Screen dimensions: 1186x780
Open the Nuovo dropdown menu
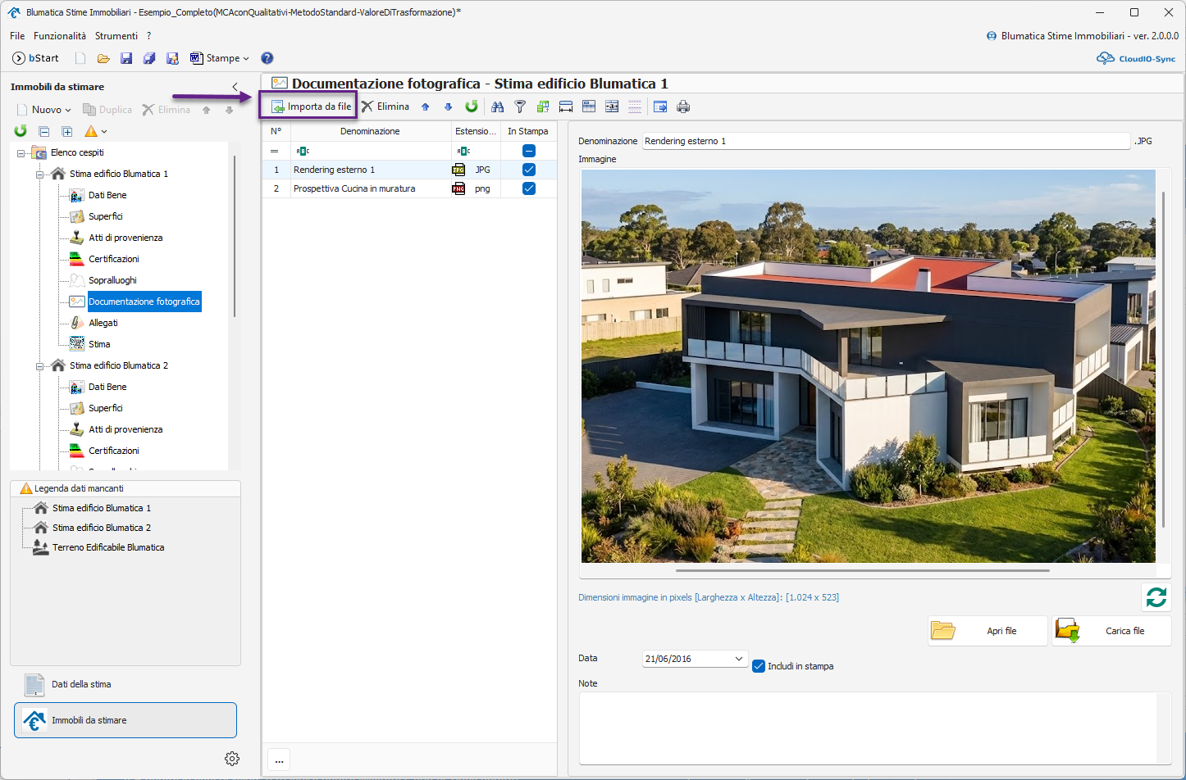coord(51,110)
